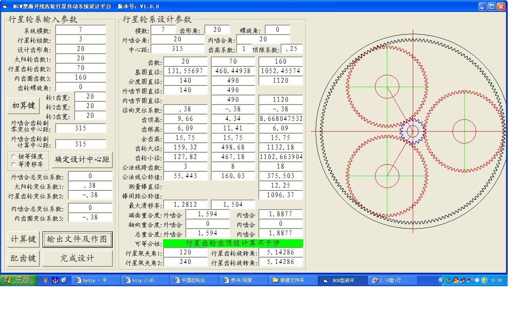Switch to the hyfjy taskbar window
The image size is (508, 318).
[96, 280]
